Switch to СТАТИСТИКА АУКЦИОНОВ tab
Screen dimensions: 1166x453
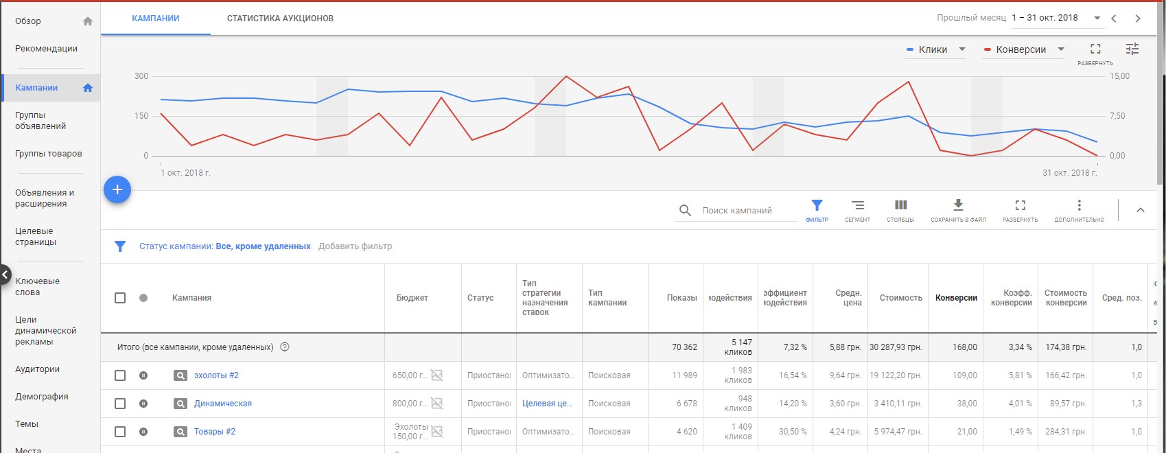tap(280, 19)
